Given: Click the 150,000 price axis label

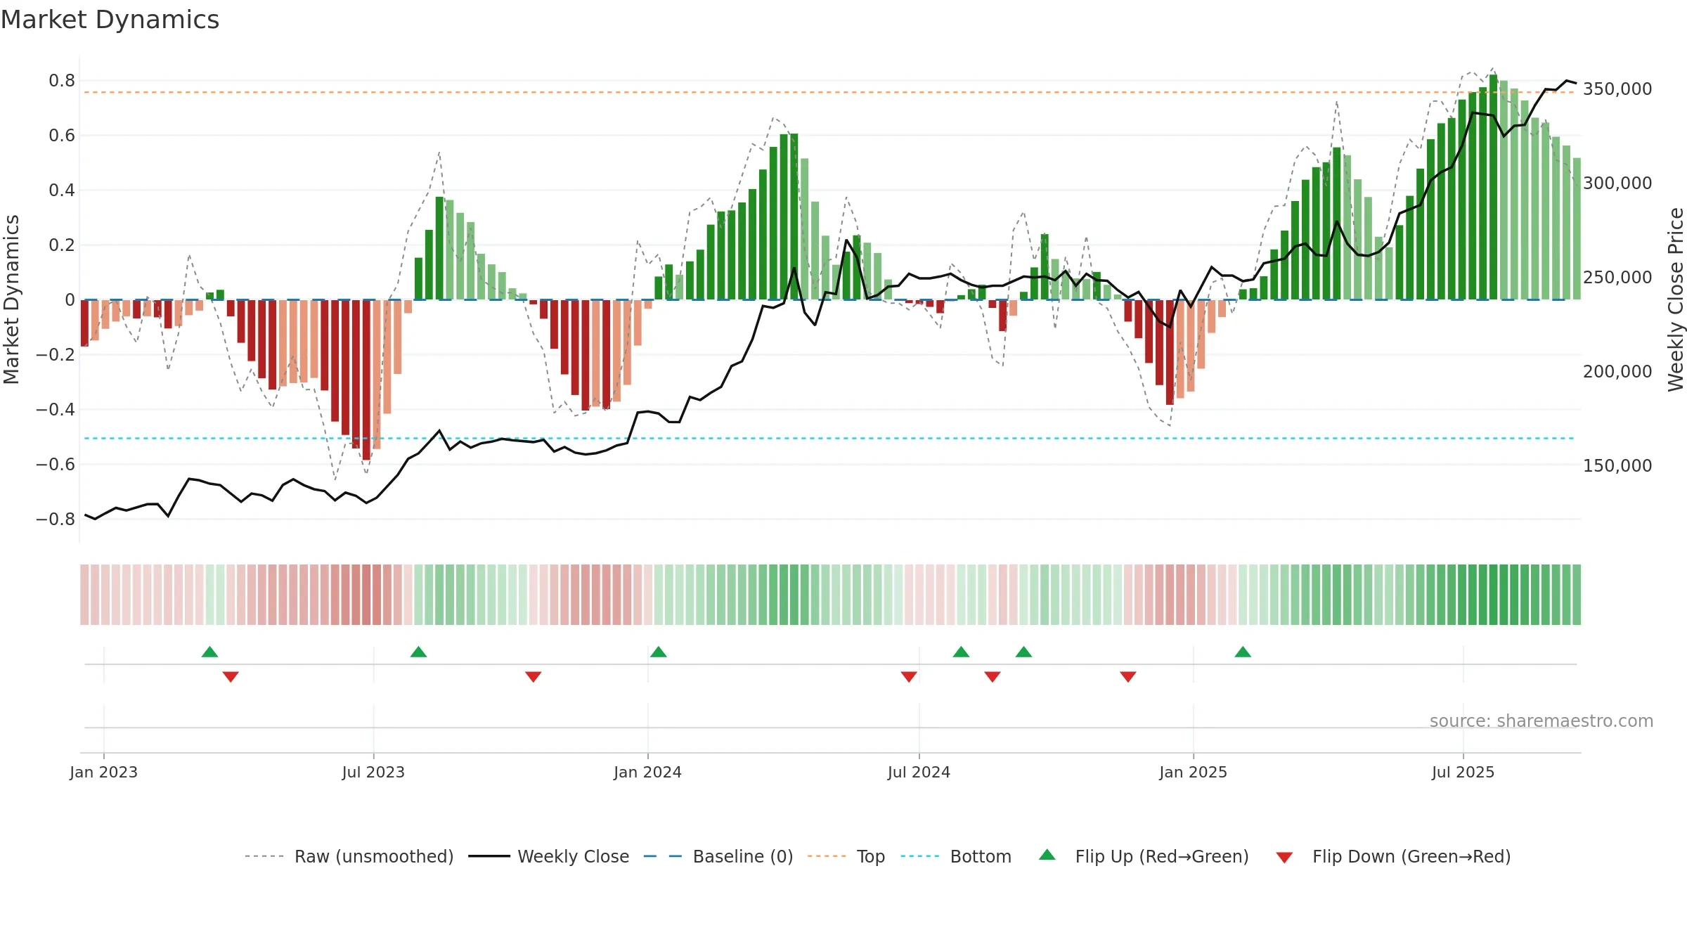Looking at the screenshot, I should 1617,466.
